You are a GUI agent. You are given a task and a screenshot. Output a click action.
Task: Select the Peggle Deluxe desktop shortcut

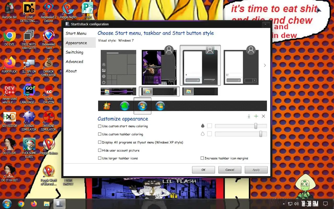coord(49,147)
